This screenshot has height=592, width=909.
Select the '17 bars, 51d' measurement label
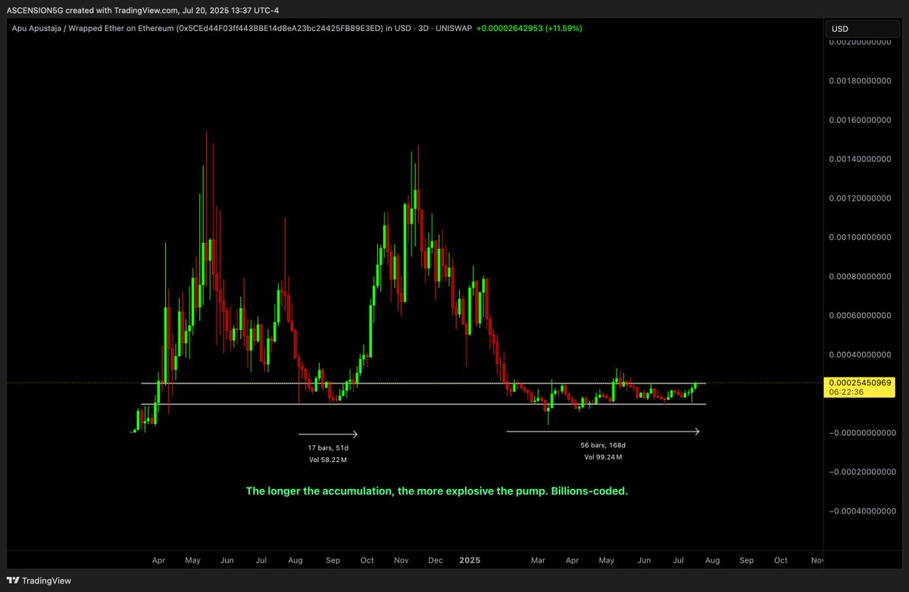coord(326,447)
